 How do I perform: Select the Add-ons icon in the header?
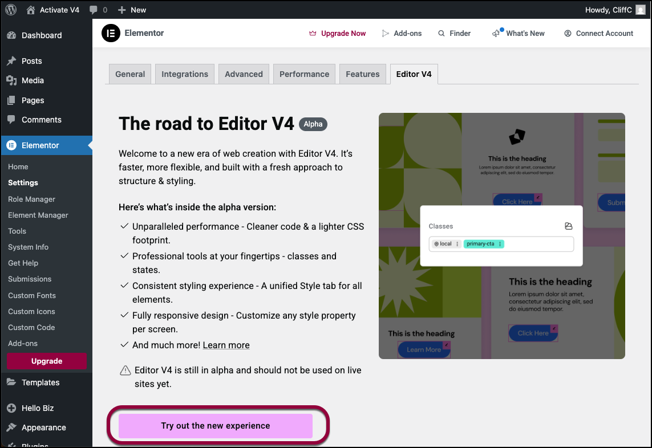(x=385, y=33)
